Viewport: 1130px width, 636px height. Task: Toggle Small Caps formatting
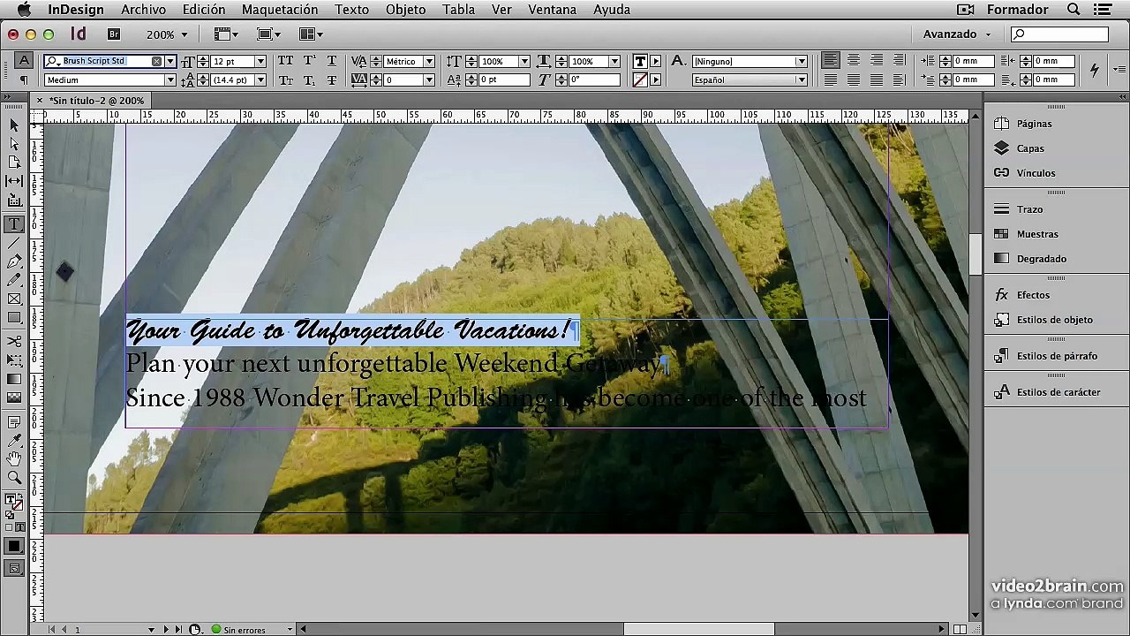point(286,79)
